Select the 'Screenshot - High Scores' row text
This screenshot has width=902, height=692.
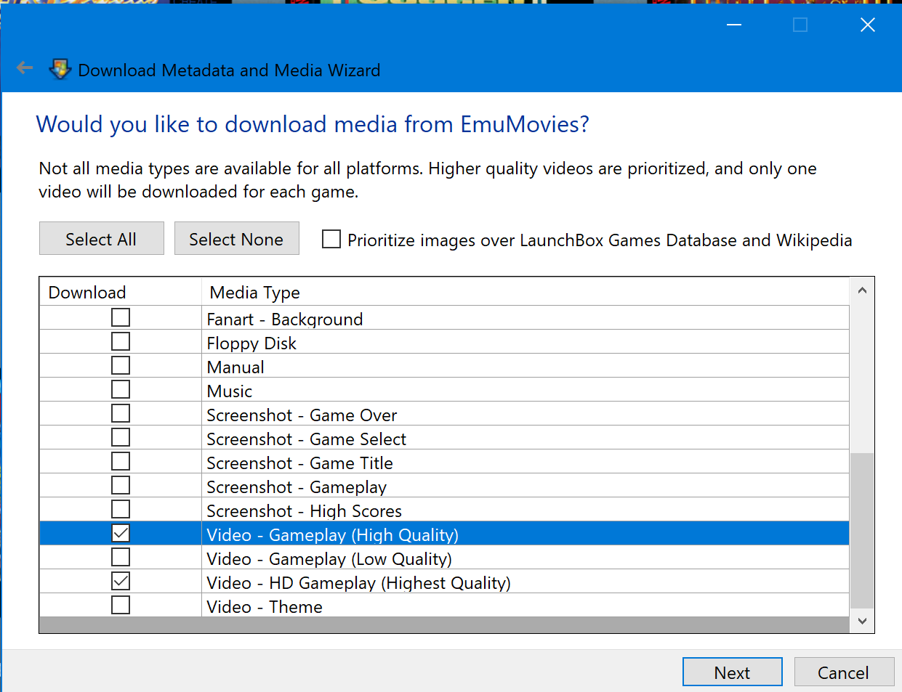pos(305,511)
